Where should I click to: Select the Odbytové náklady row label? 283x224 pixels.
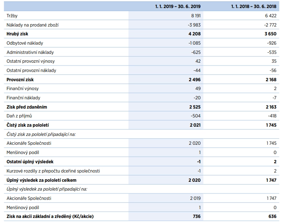pos(25,43)
